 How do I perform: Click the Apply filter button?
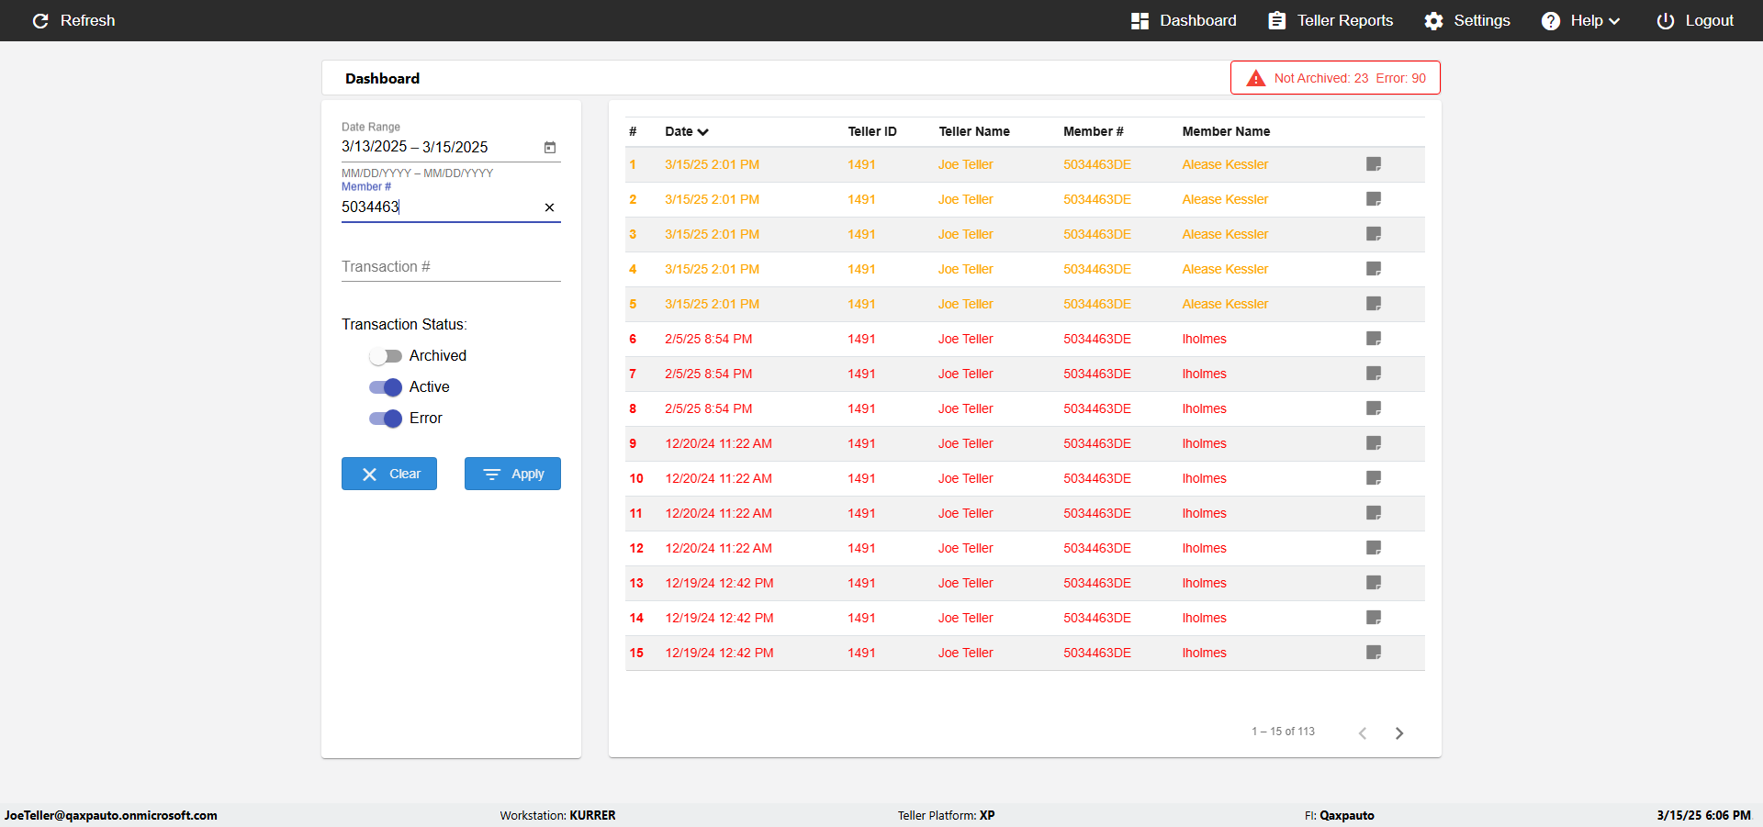(x=512, y=474)
